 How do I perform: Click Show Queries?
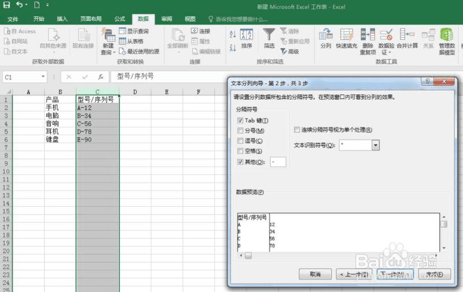click(134, 31)
